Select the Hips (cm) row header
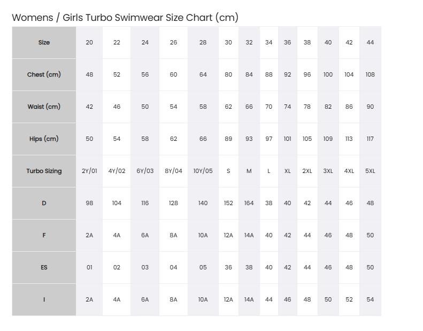The width and height of the screenshot is (423, 331). 44,139
